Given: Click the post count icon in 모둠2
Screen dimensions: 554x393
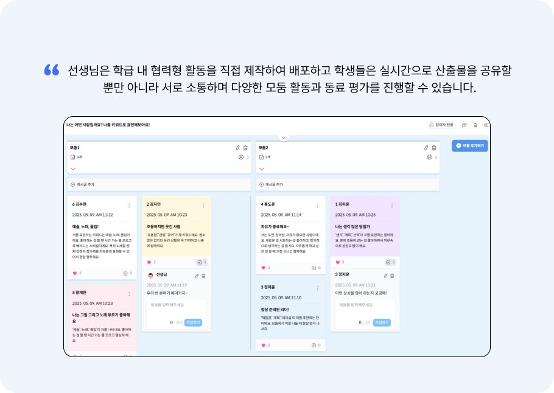Looking at the screenshot, I should pos(261,157).
